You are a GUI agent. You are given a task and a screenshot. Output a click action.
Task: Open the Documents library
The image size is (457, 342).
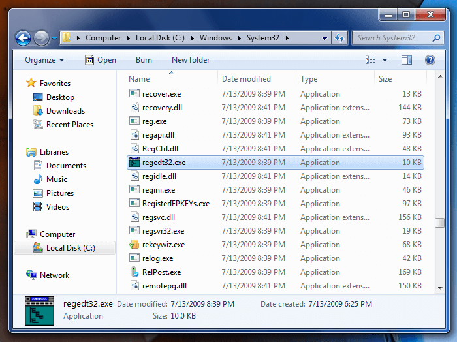60,166
